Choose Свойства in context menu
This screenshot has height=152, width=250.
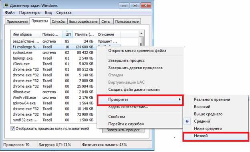click(x=117, y=116)
